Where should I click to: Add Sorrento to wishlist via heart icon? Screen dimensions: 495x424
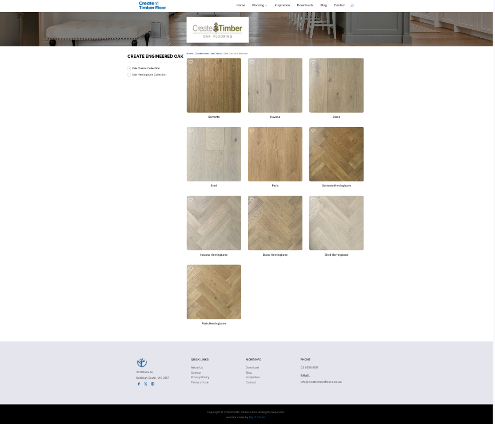click(x=191, y=62)
